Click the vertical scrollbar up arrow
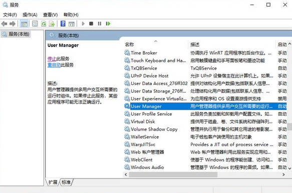The height and width of the screenshot is (193, 292). [x=290, y=44]
